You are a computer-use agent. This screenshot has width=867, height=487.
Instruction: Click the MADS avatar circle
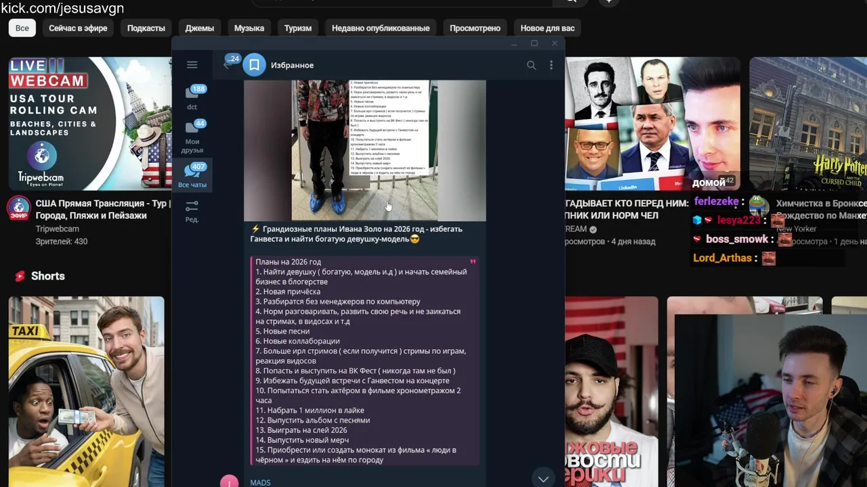coord(229,482)
